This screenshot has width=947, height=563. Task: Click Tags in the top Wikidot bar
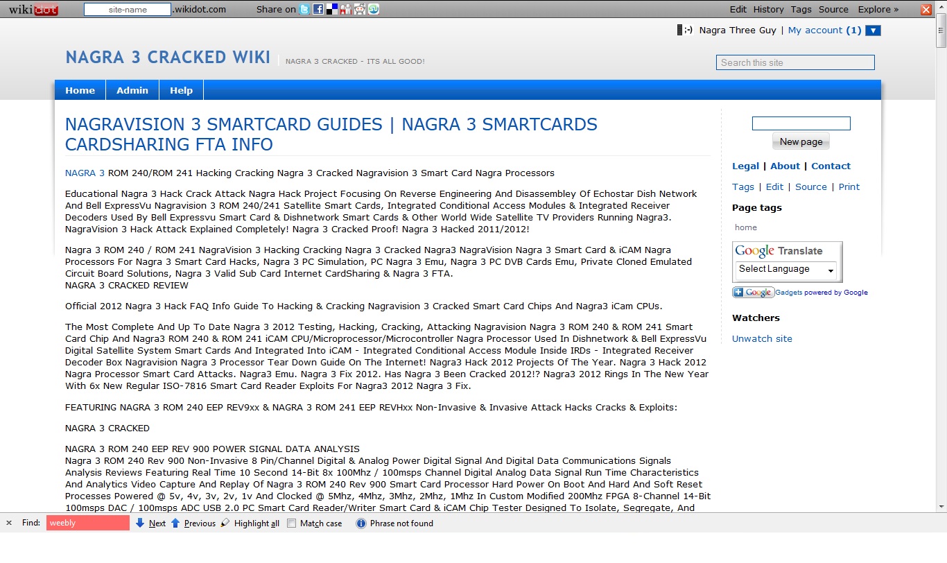[801, 10]
